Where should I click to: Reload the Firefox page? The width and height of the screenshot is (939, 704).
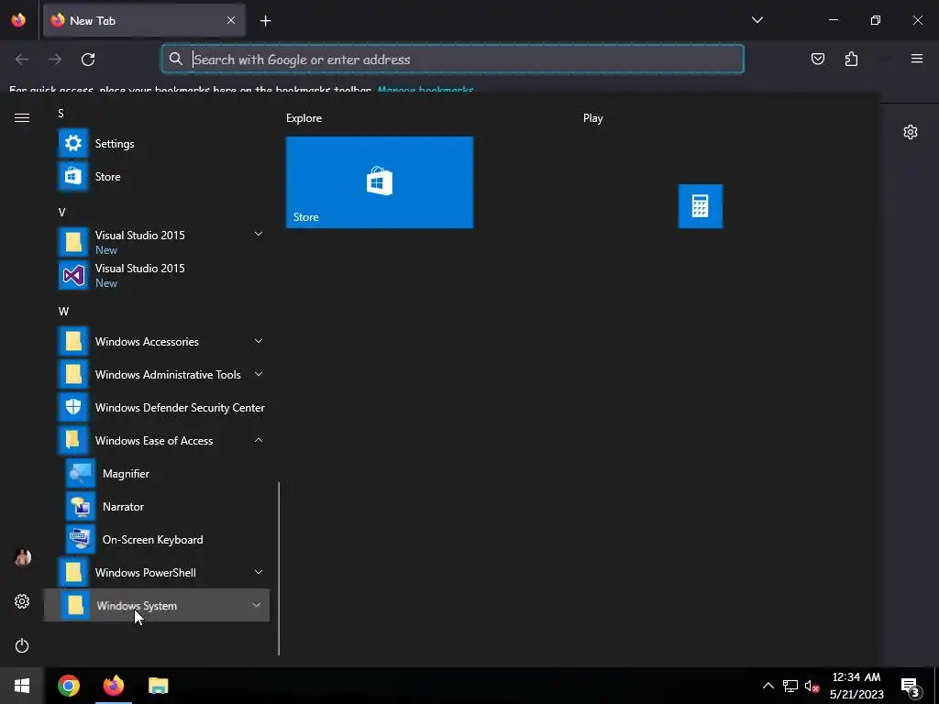pos(88,60)
